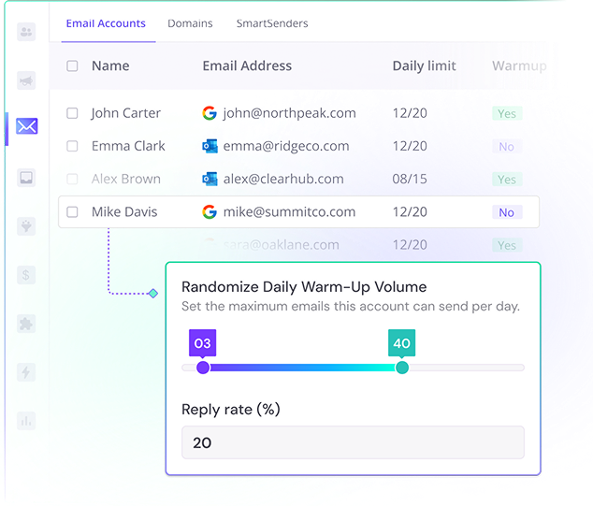Click John Carter's Yes warmup badge

tap(507, 113)
